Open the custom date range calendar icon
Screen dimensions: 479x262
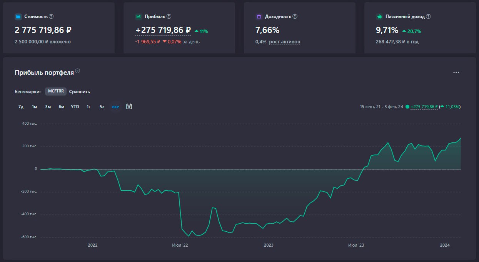129,106
